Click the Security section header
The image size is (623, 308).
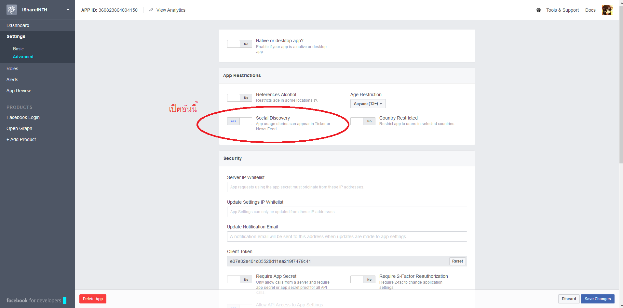[x=347, y=158]
